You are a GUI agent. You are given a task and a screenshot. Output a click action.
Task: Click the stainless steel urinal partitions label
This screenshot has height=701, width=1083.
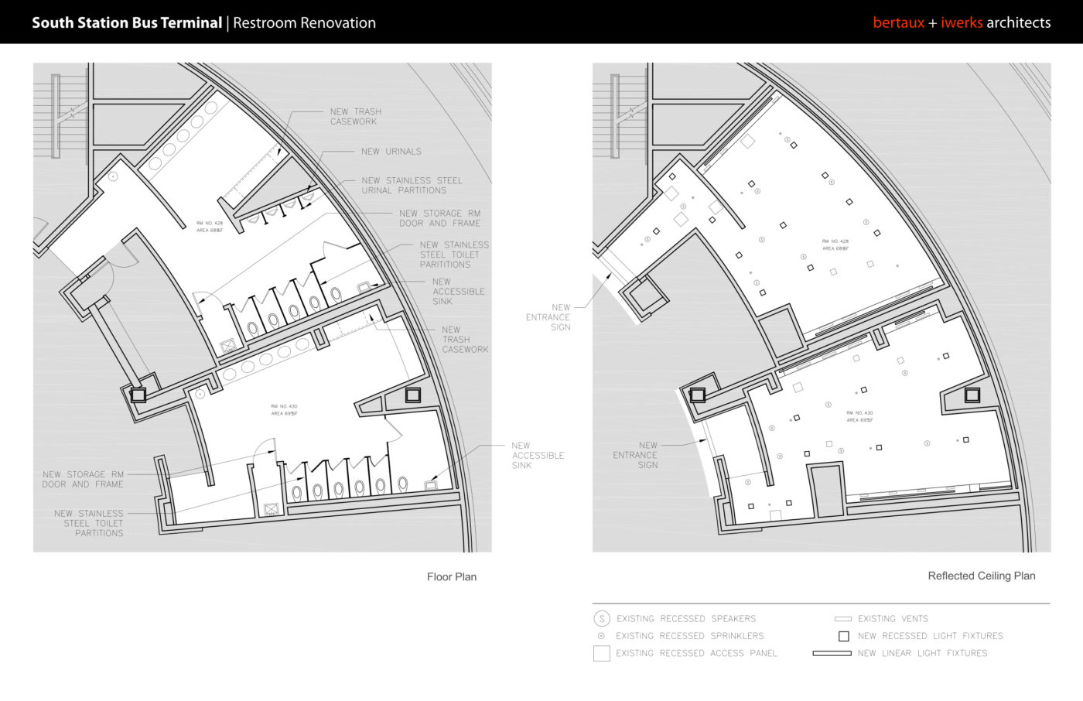pos(412,185)
